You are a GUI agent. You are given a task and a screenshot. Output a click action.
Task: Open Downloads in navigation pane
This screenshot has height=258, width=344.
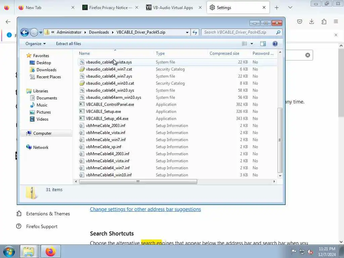point(46,70)
